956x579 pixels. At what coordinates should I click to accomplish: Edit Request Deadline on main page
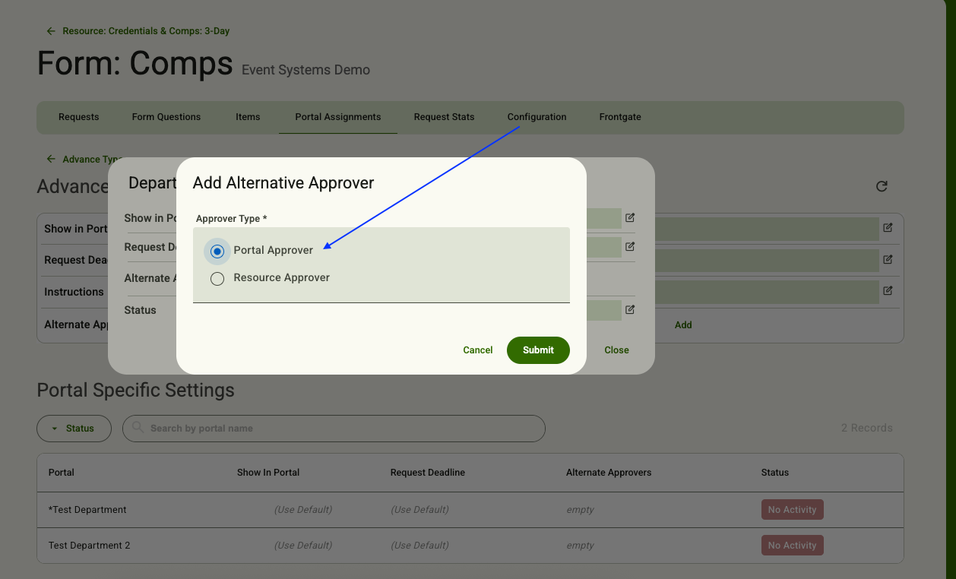[888, 259]
